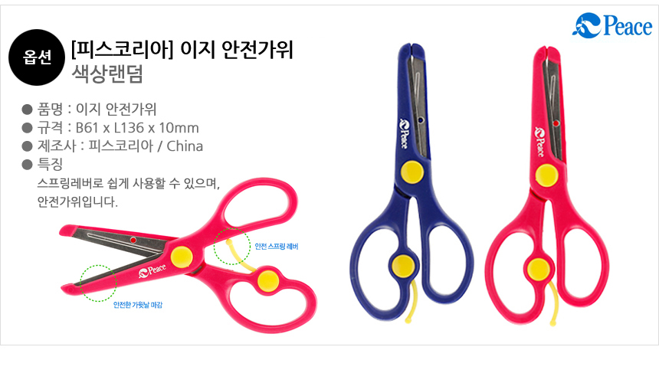Click the open red scissors illustration

(188, 254)
